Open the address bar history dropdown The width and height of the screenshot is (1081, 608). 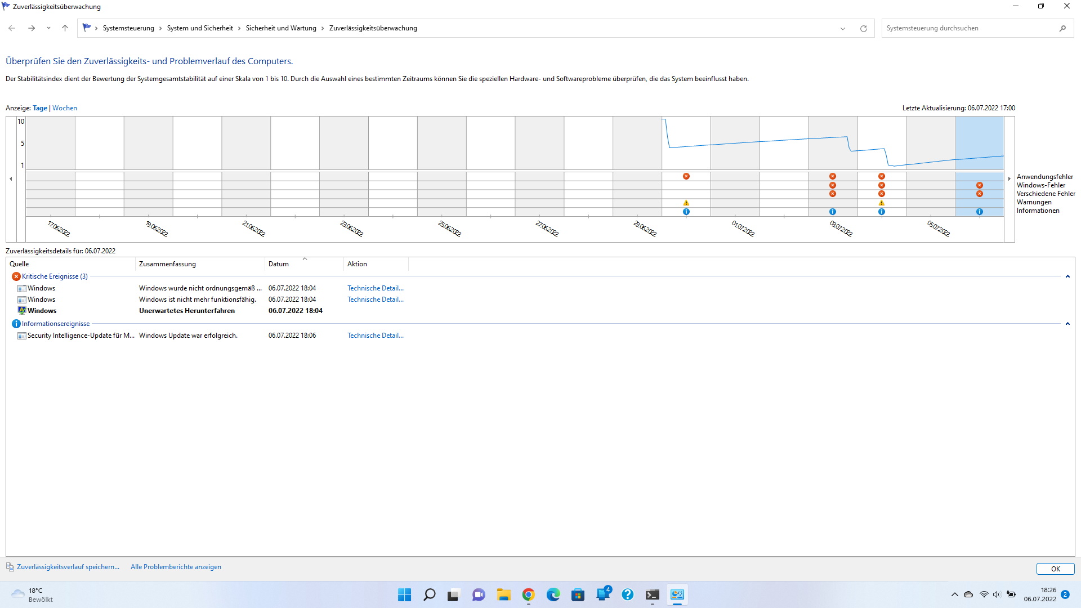[842, 28]
